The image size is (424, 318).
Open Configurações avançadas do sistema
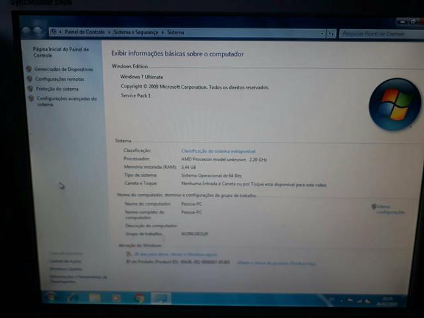pos(66,101)
